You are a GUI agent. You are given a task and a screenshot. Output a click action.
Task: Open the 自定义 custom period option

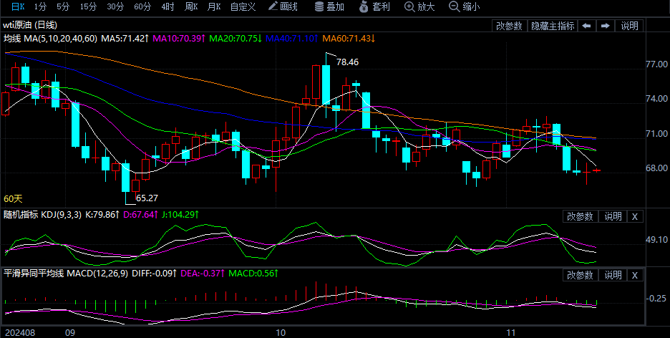point(243,7)
